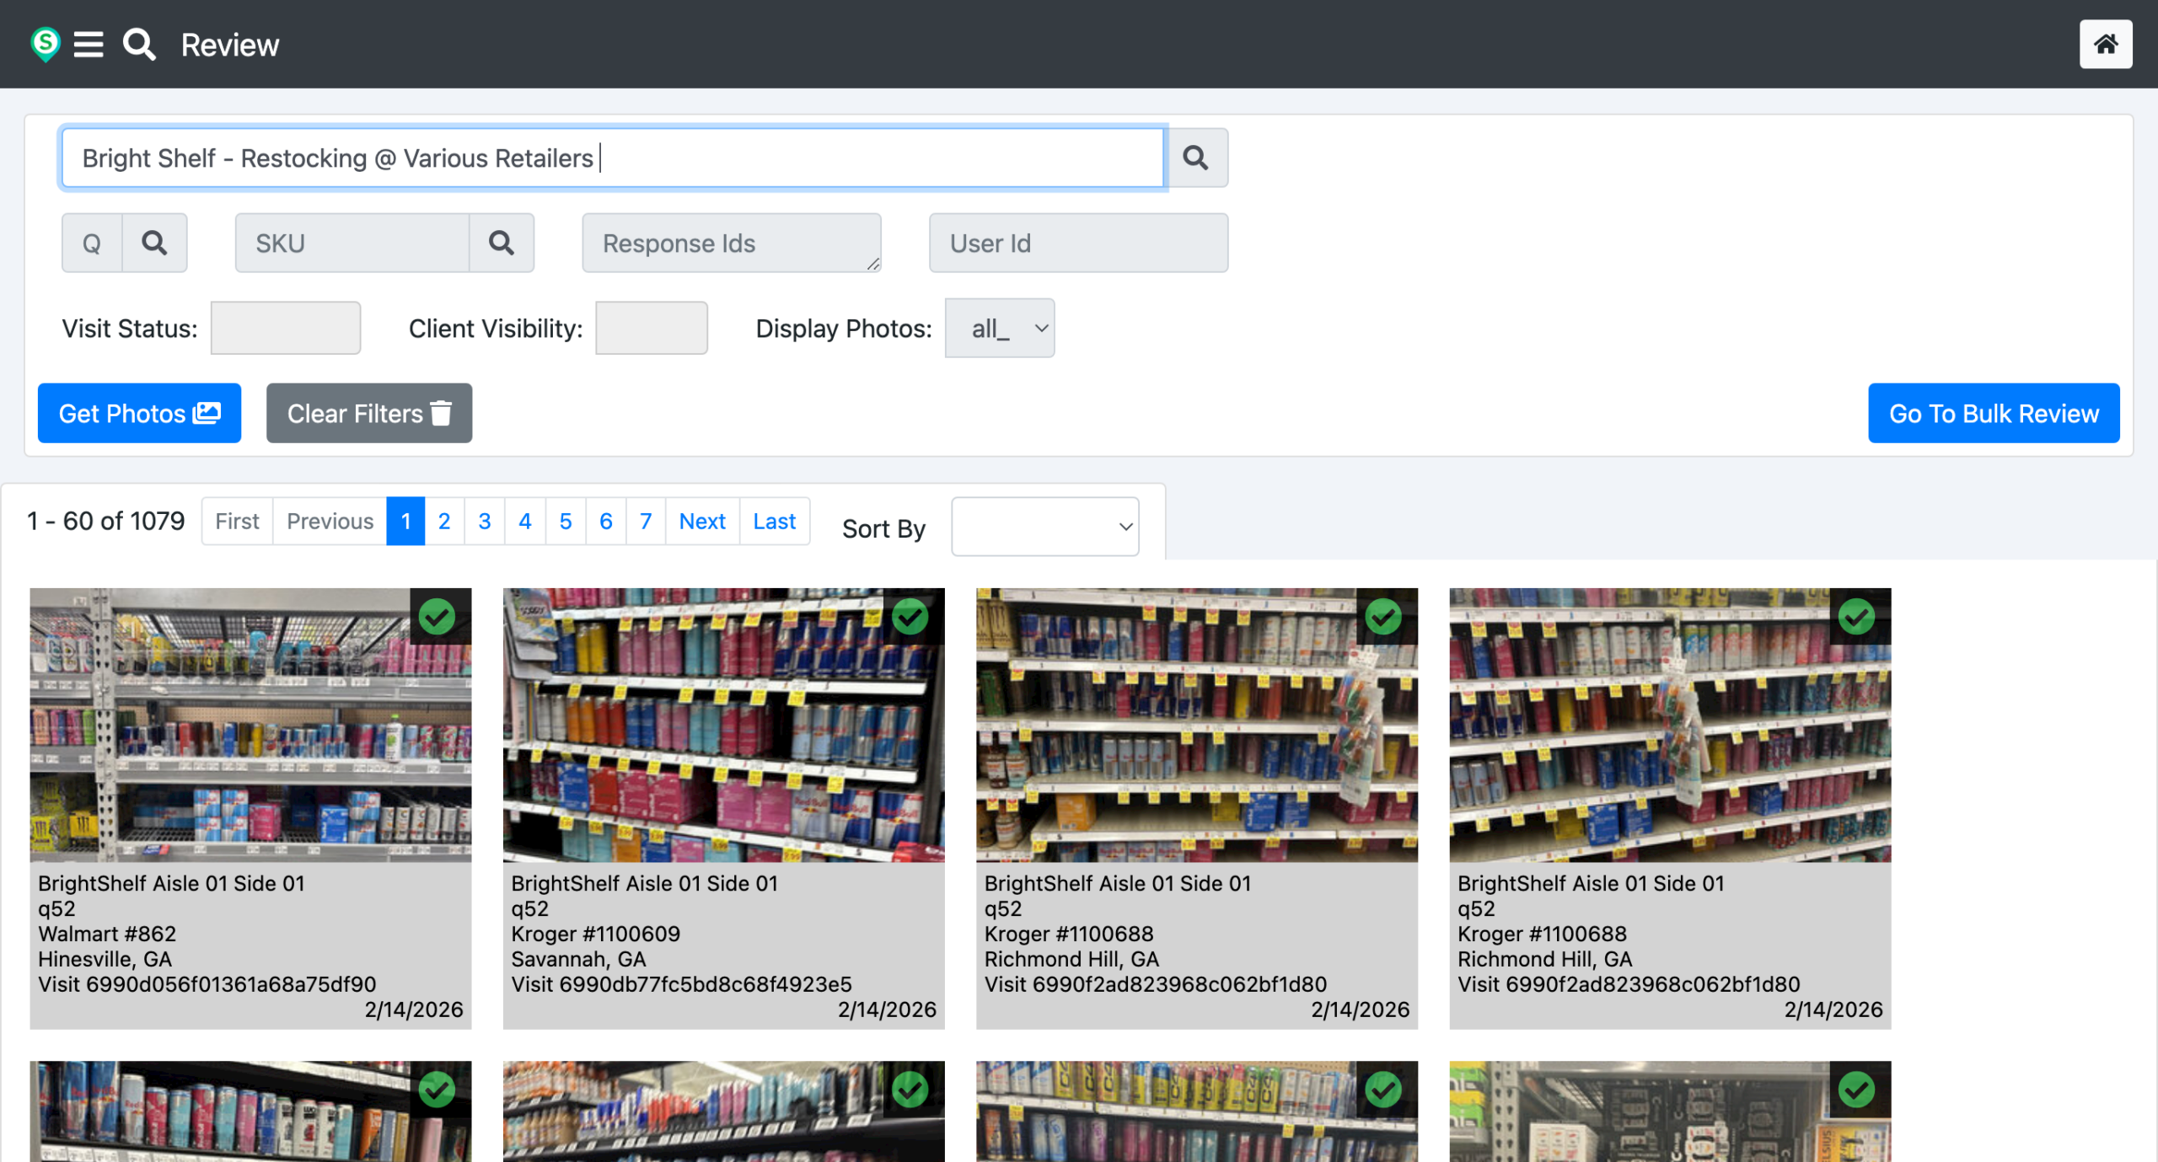Go to page 6
Viewport: 2158px width, 1162px height.
606,521
